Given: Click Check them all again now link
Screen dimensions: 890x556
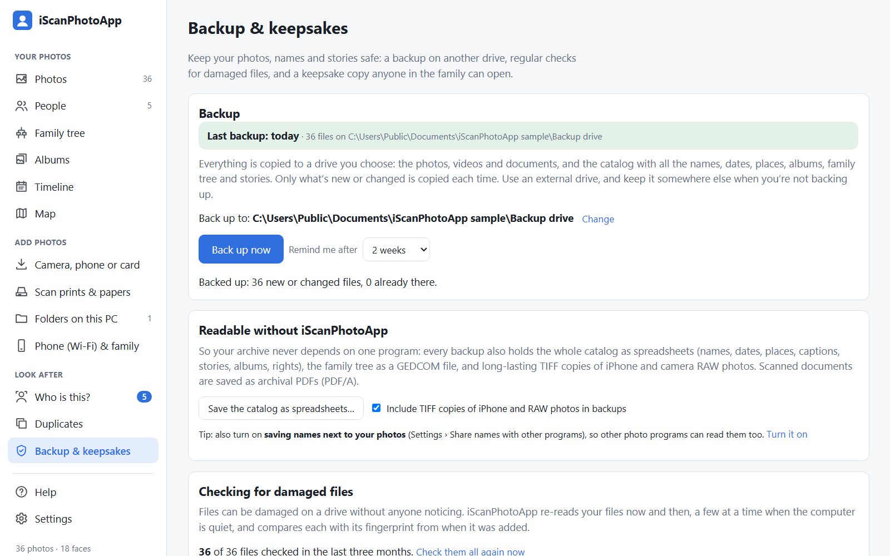Looking at the screenshot, I should 470,552.
